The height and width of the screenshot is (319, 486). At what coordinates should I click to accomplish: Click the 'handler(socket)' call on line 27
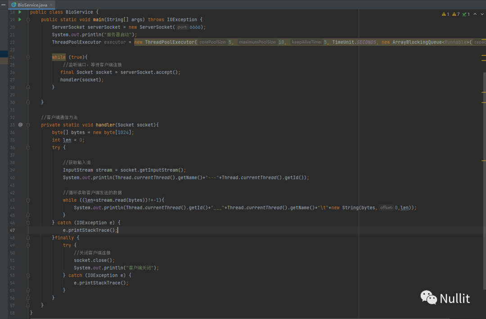[x=81, y=80]
